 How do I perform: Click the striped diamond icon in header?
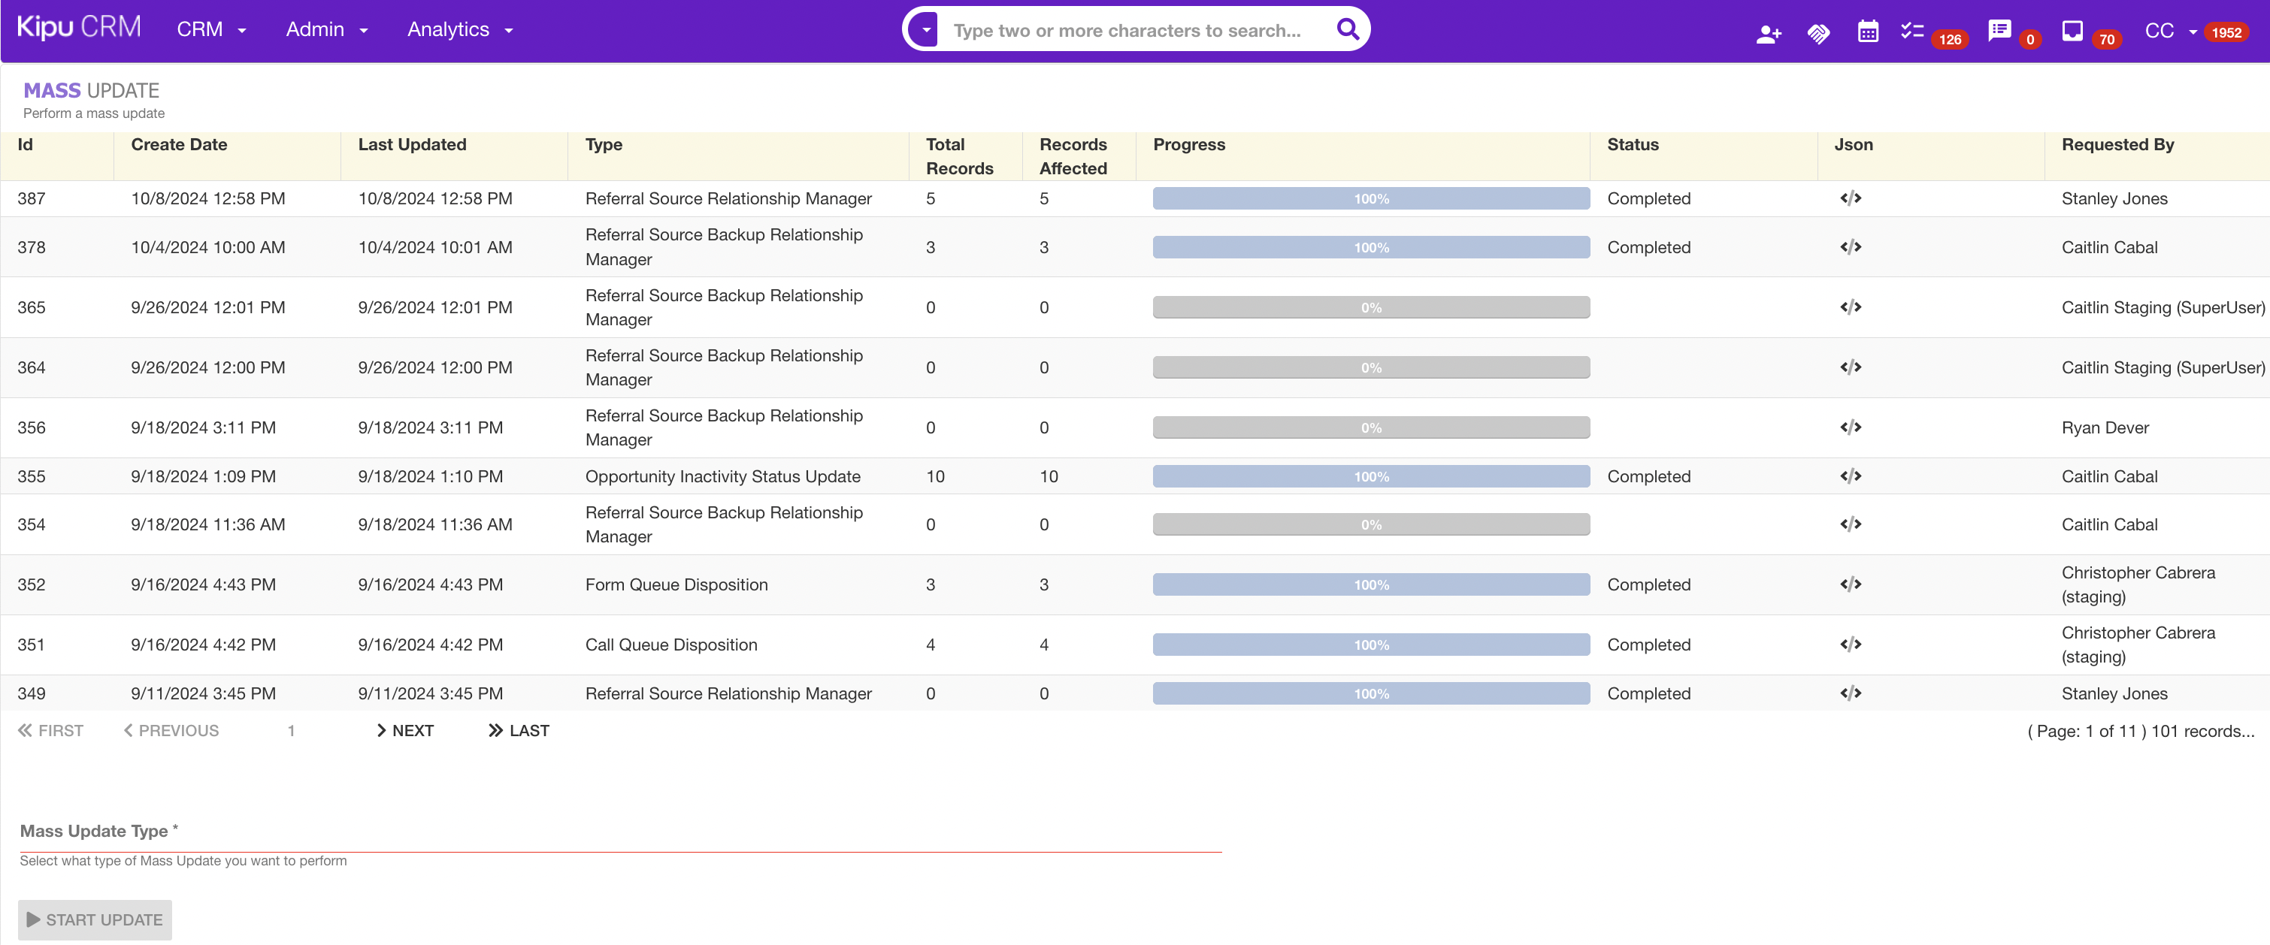[1818, 34]
